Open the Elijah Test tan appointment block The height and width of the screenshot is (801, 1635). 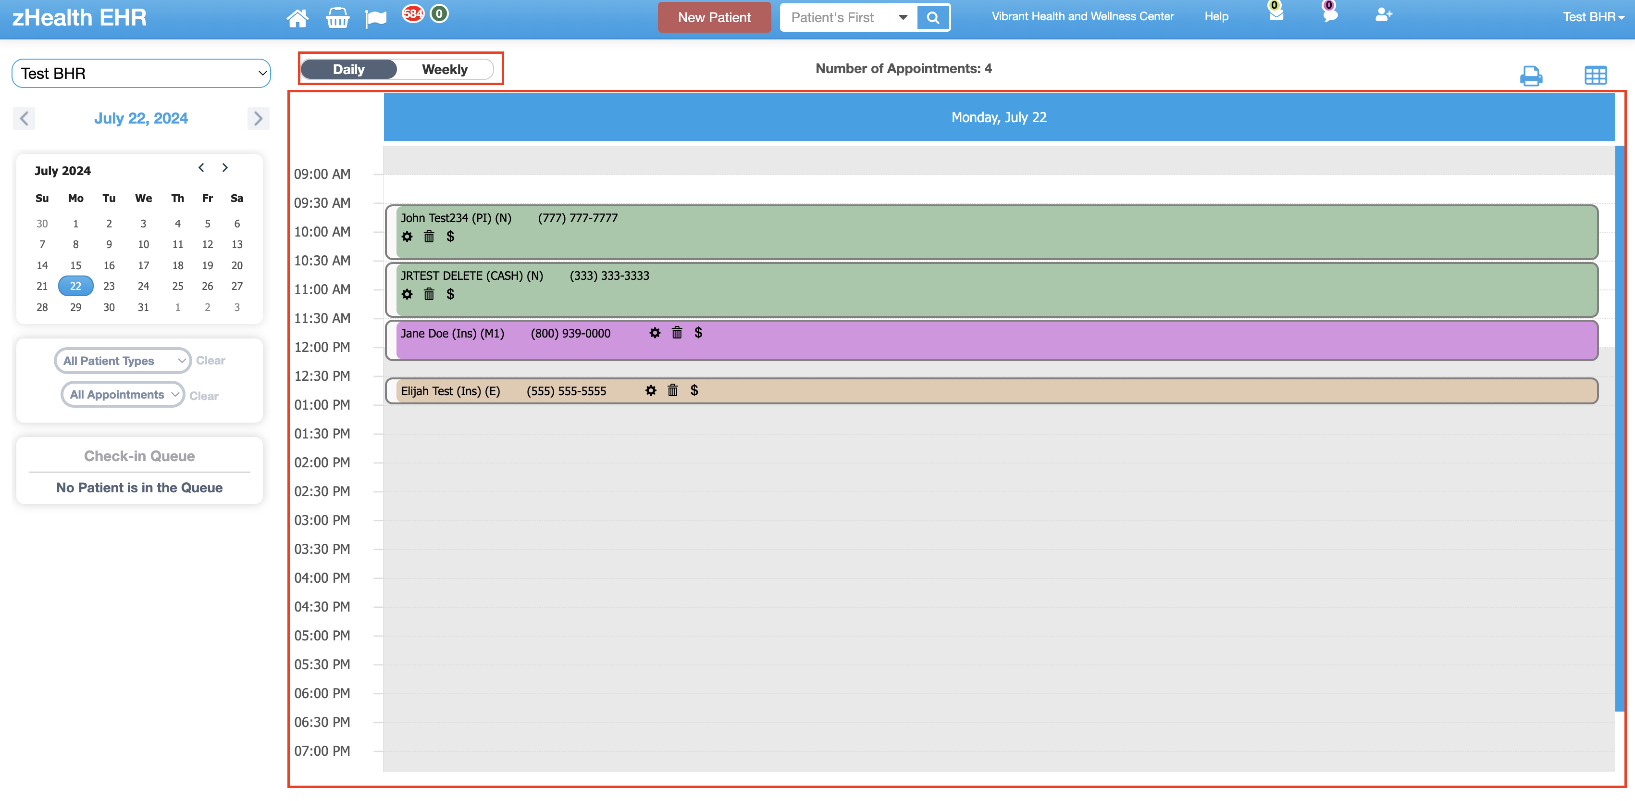991,391
